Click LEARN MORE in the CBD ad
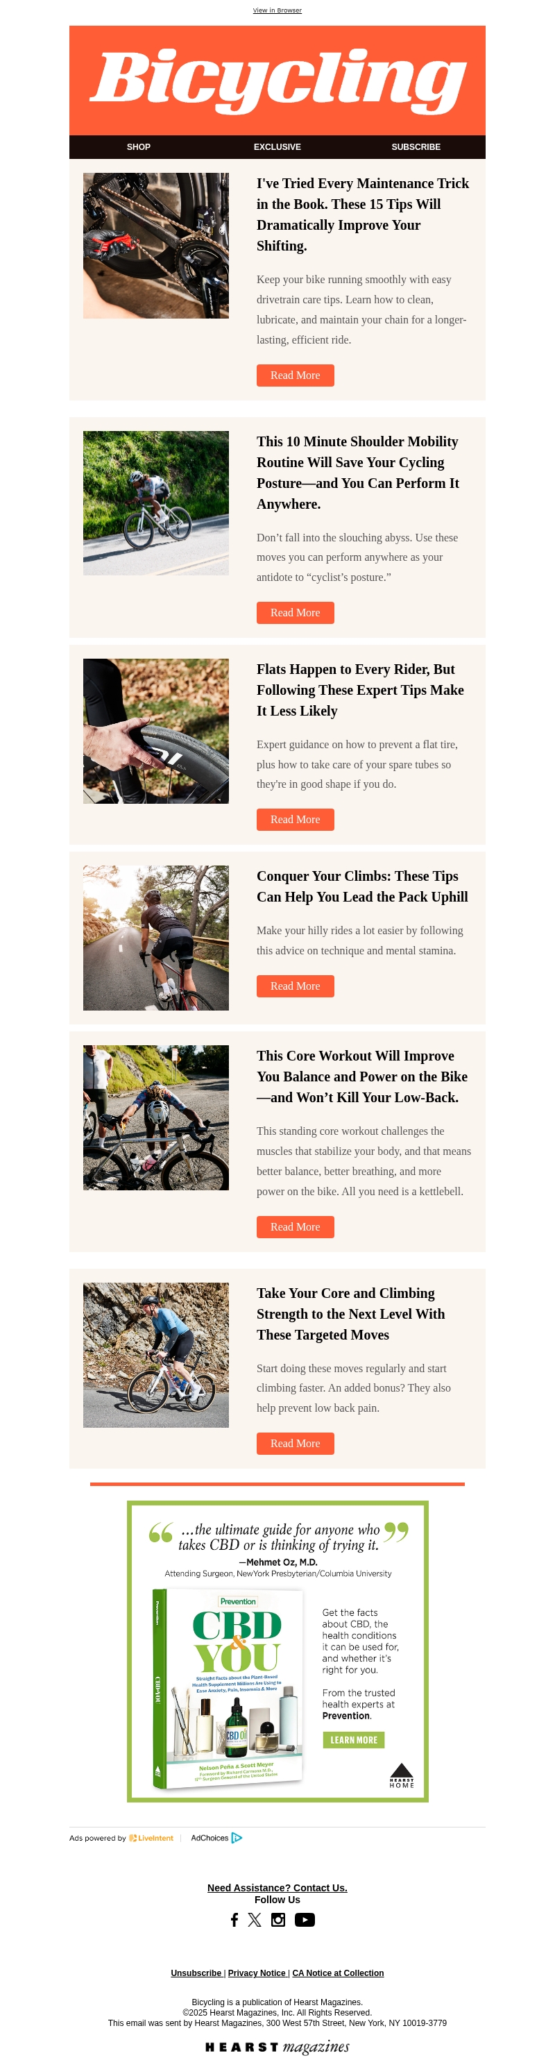 coord(354,1740)
